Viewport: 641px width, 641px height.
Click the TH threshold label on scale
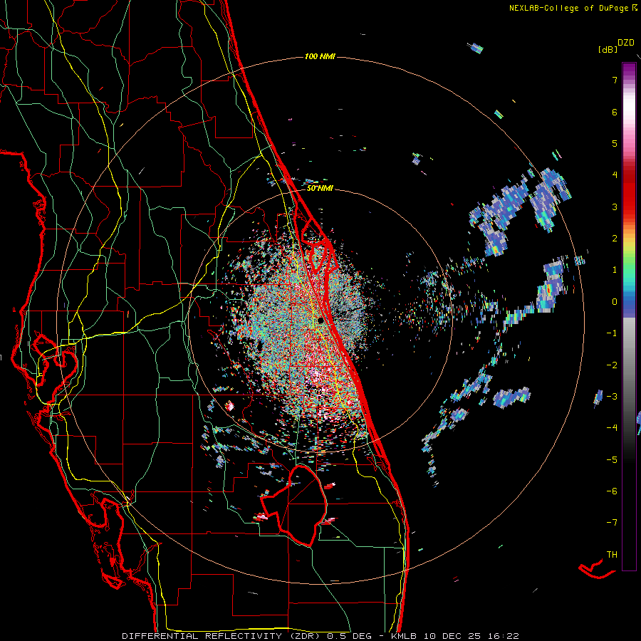click(x=612, y=555)
